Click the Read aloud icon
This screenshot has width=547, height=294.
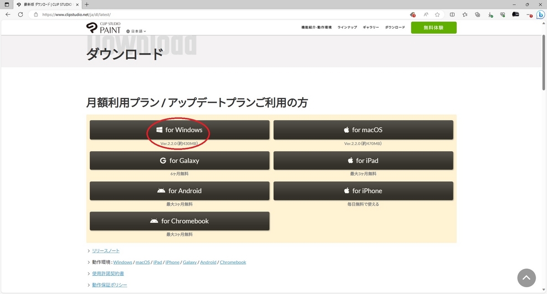pos(426,15)
